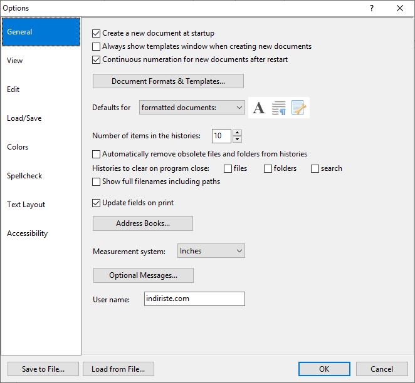Screen dimensions: 415x383
Task: Open the Measurement system dropdown
Action: click(x=211, y=251)
